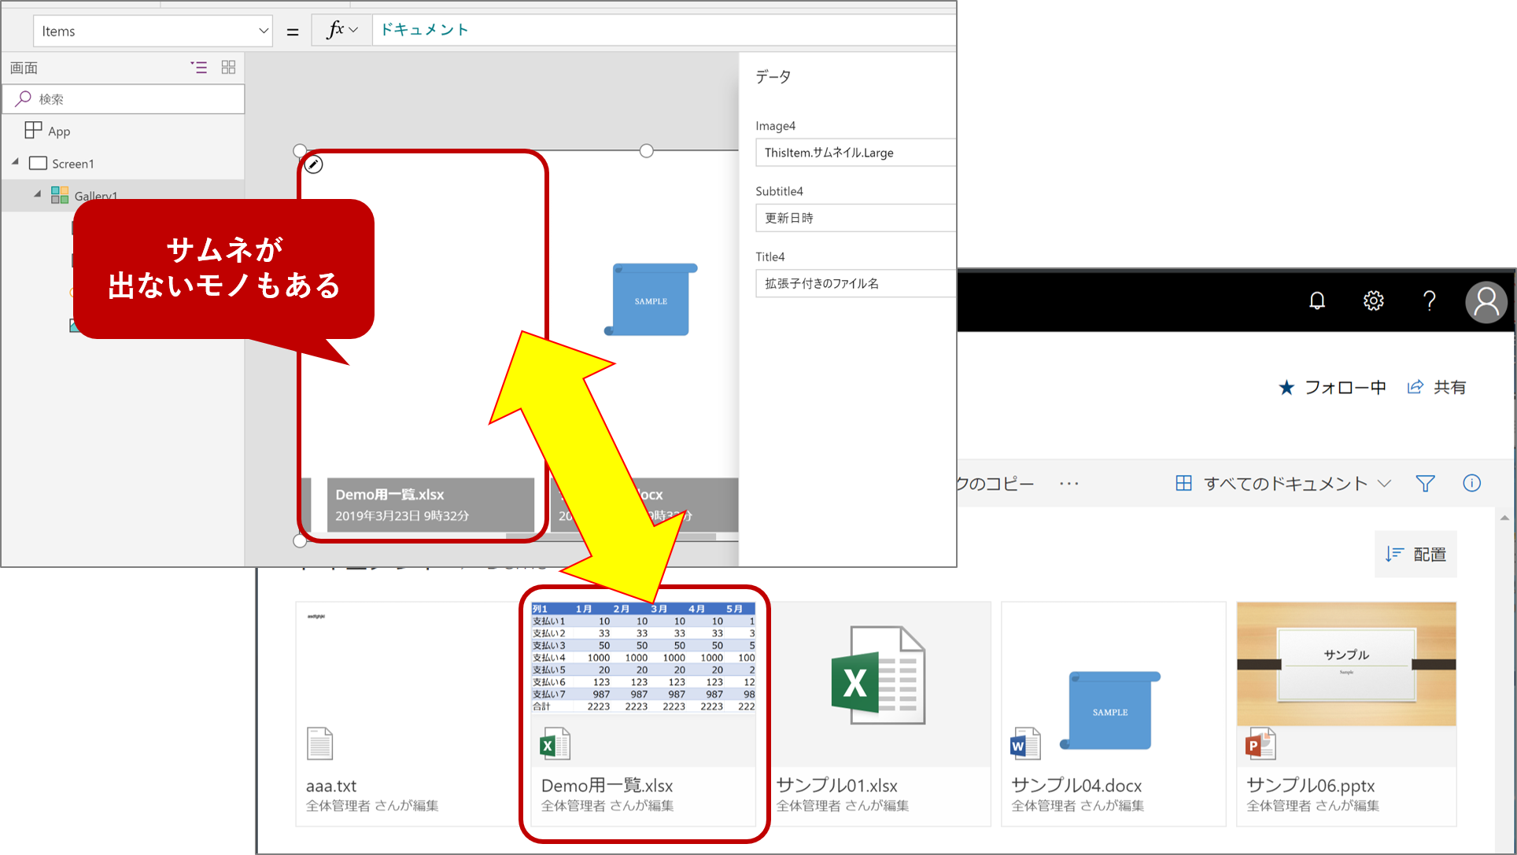
Task: Open SharePoint notifications bell
Action: (1318, 300)
